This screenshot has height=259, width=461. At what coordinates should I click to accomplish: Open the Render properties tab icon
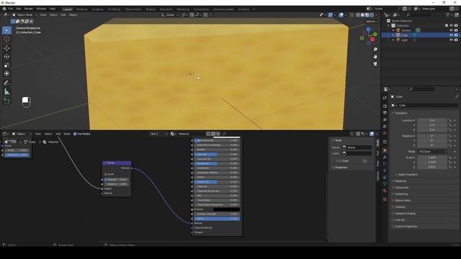(385, 106)
